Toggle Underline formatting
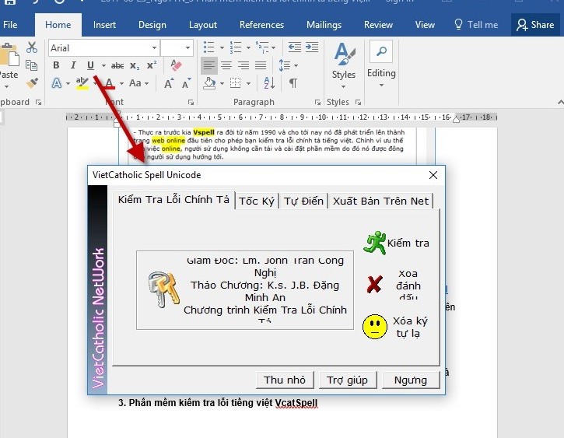Viewport: 564px width, 438px height. [90, 65]
